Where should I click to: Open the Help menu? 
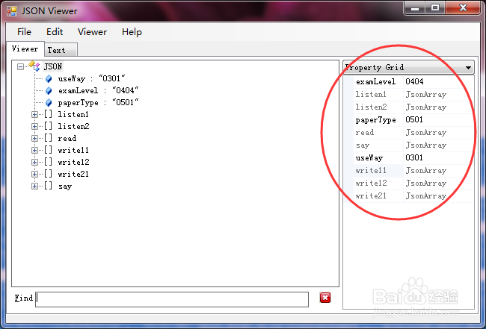132,32
